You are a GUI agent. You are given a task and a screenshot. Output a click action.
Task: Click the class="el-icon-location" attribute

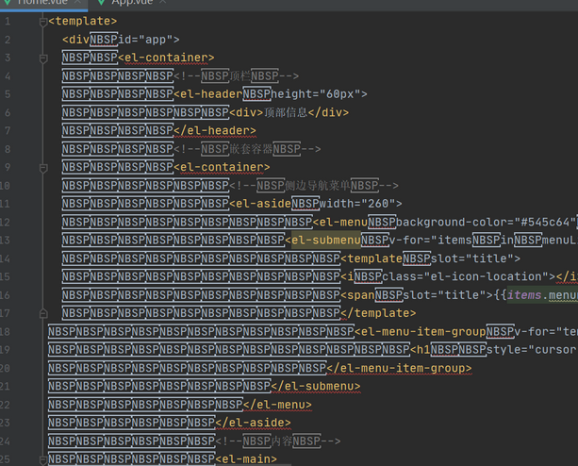coord(465,276)
